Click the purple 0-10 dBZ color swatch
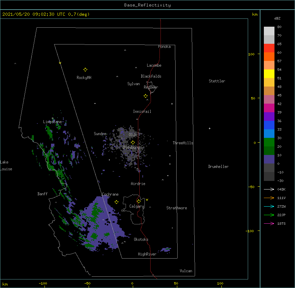 pos(269,159)
